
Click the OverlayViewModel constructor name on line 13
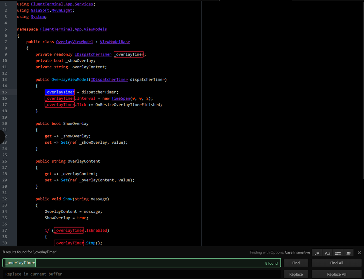pos(70,80)
